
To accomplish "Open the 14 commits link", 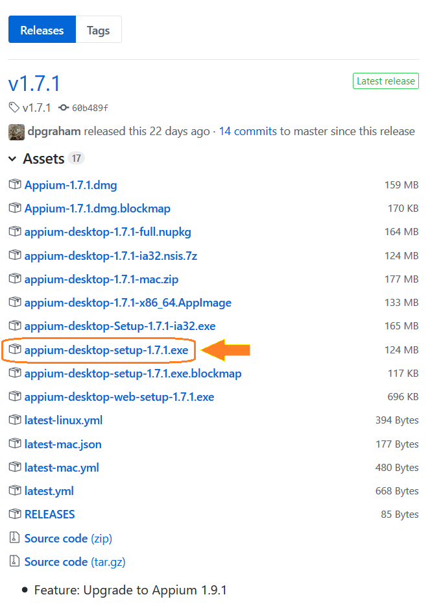I will pos(248,131).
